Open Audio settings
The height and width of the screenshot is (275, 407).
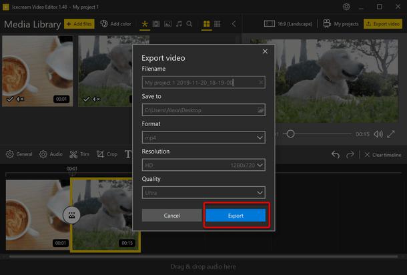coord(51,154)
